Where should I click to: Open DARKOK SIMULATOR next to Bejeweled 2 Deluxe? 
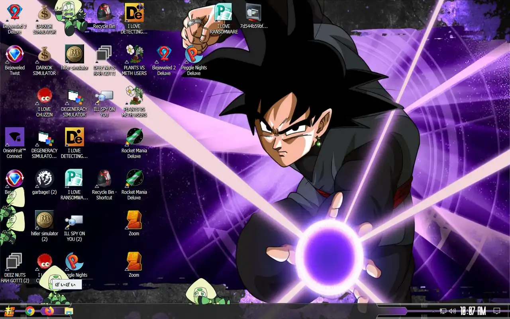(x=44, y=13)
